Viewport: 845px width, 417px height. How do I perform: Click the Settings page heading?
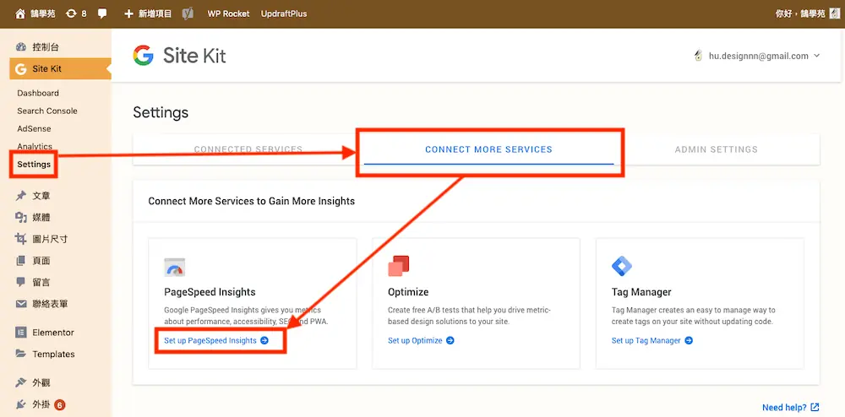pos(161,112)
